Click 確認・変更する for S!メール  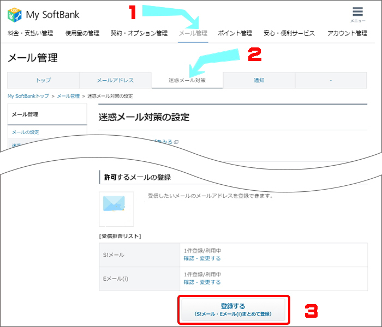coord(202,258)
